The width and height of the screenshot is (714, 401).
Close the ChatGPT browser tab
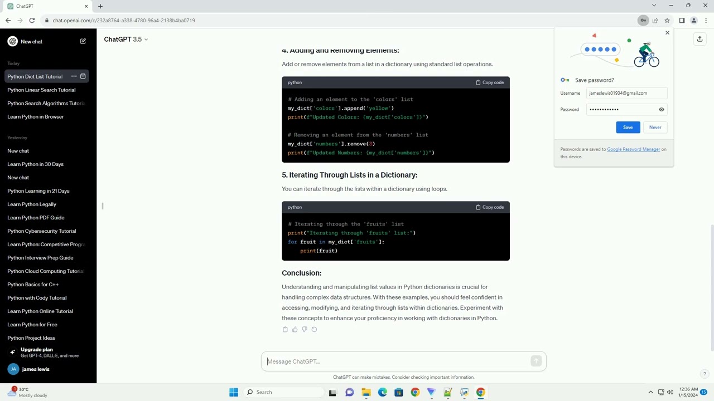click(86, 6)
